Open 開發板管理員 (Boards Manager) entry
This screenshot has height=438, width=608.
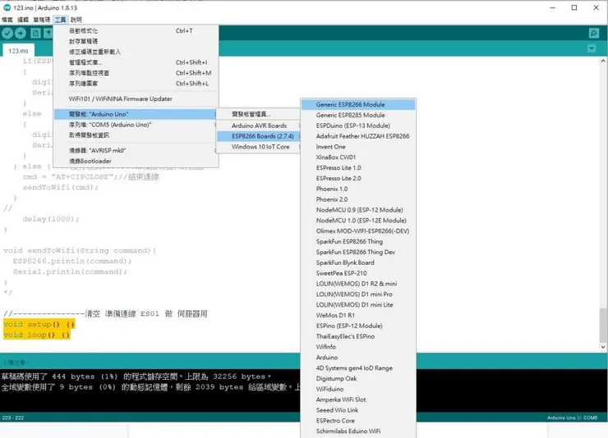tap(259, 114)
